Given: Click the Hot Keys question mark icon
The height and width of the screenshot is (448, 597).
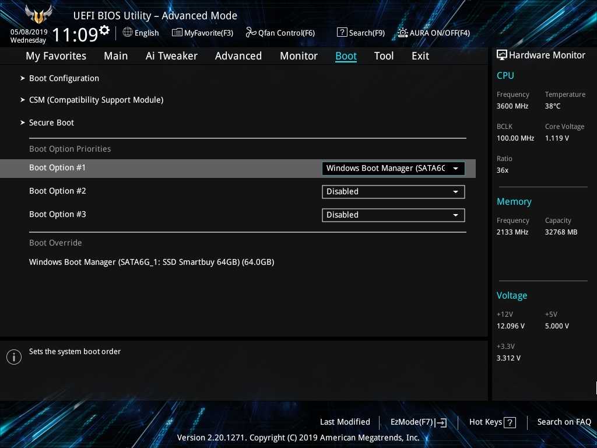Looking at the screenshot, I should (510, 423).
